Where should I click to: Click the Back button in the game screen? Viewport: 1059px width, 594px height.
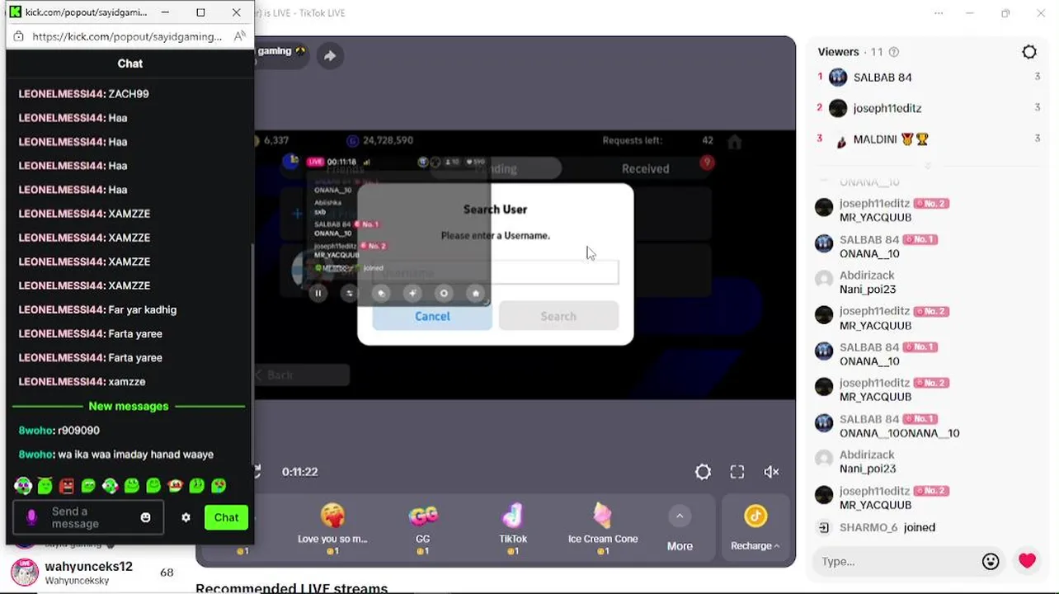[x=302, y=375]
